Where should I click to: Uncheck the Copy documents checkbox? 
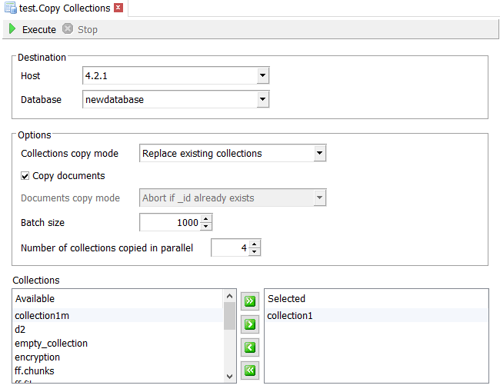[25, 176]
